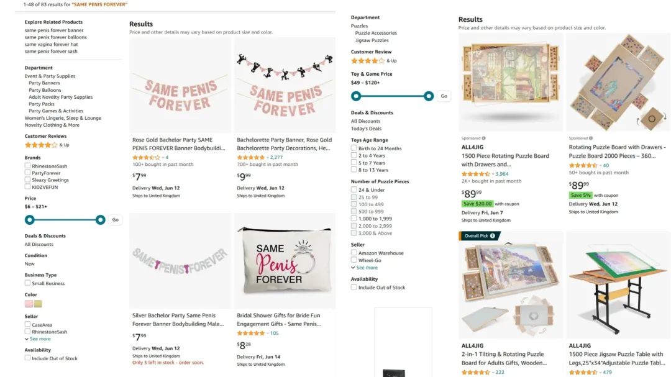Image resolution: width=671 pixels, height=377 pixels.
Task: Click star rating beside 3,984 reviews
Action: click(475, 174)
